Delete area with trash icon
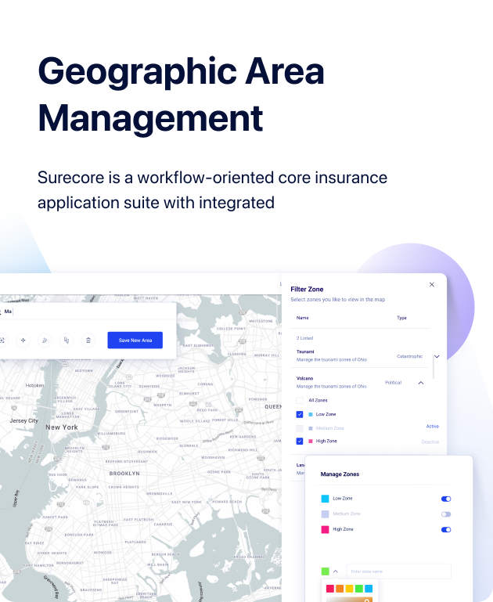This screenshot has height=602, width=493. [88, 341]
